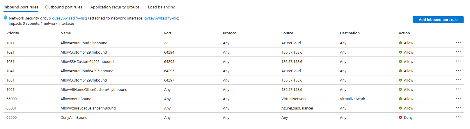The width and height of the screenshot is (470, 129).
Task: Open the ellipsis menu for AllowAzureCloud22Inbound rule
Action: 458,43
